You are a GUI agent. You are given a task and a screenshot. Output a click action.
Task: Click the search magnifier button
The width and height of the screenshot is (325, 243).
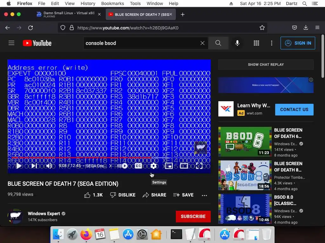click(x=218, y=43)
